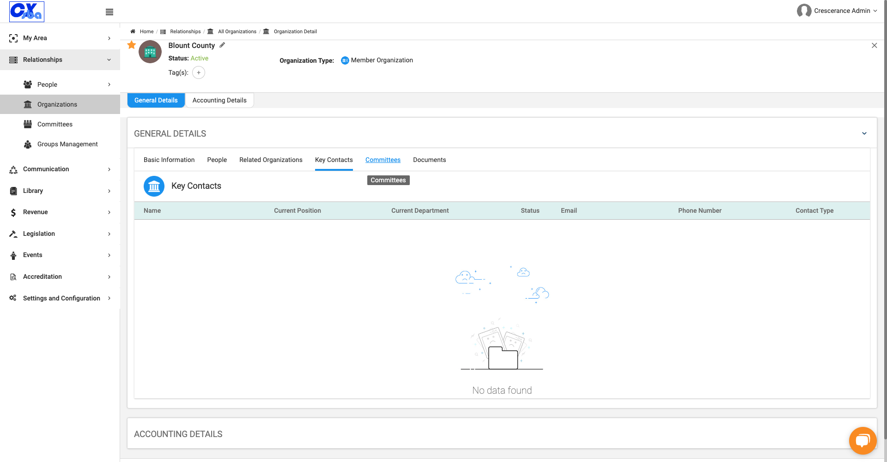Expand the Legislation menu chevron
The height and width of the screenshot is (462, 887).
(x=109, y=234)
